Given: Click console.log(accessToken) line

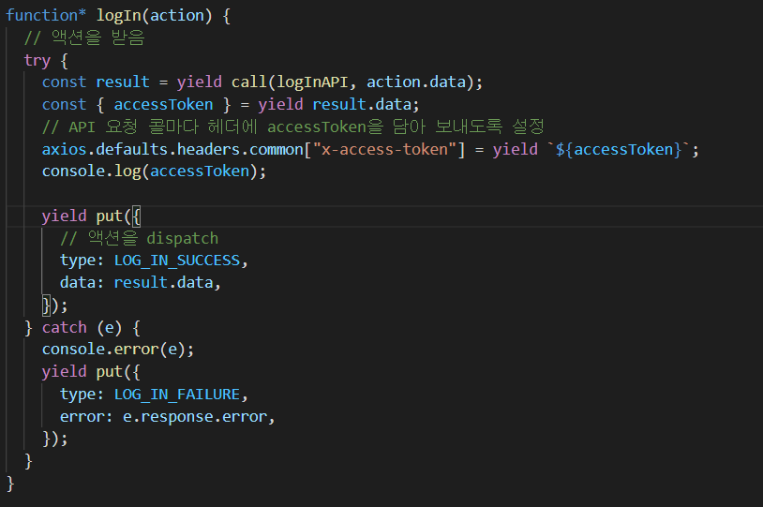Looking at the screenshot, I should [x=155, y=171].
